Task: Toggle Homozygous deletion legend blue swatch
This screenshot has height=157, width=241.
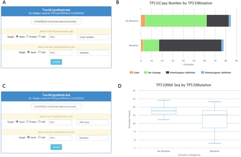Action: point(203,72)
